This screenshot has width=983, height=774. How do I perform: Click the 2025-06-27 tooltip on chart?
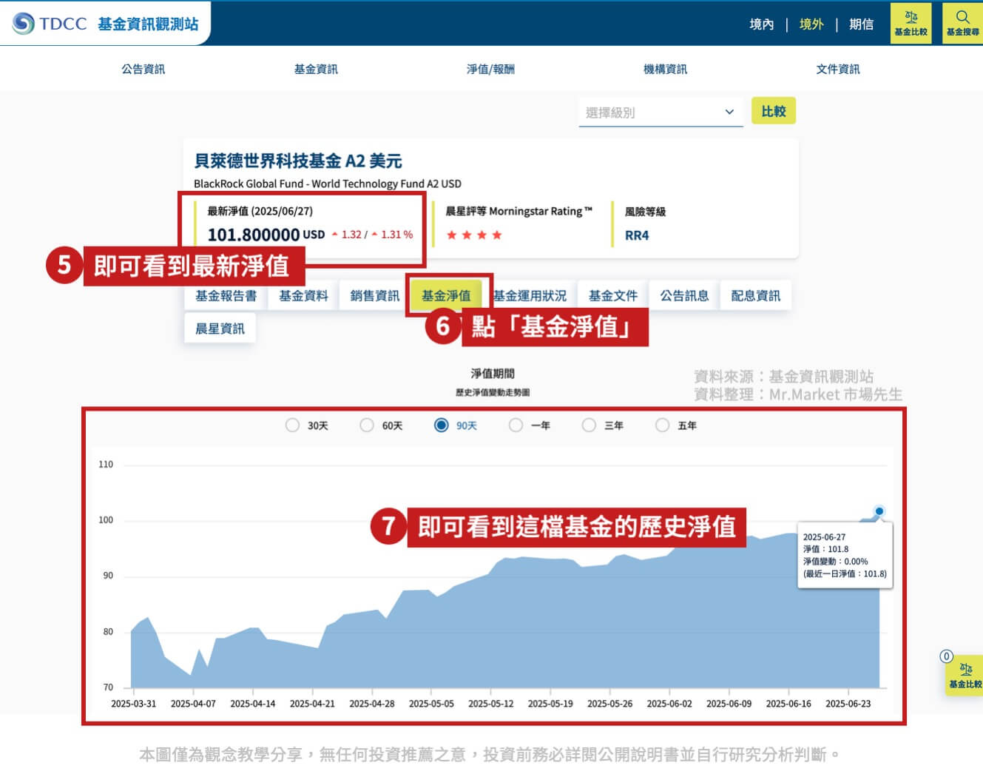click(x=845, y=555)
